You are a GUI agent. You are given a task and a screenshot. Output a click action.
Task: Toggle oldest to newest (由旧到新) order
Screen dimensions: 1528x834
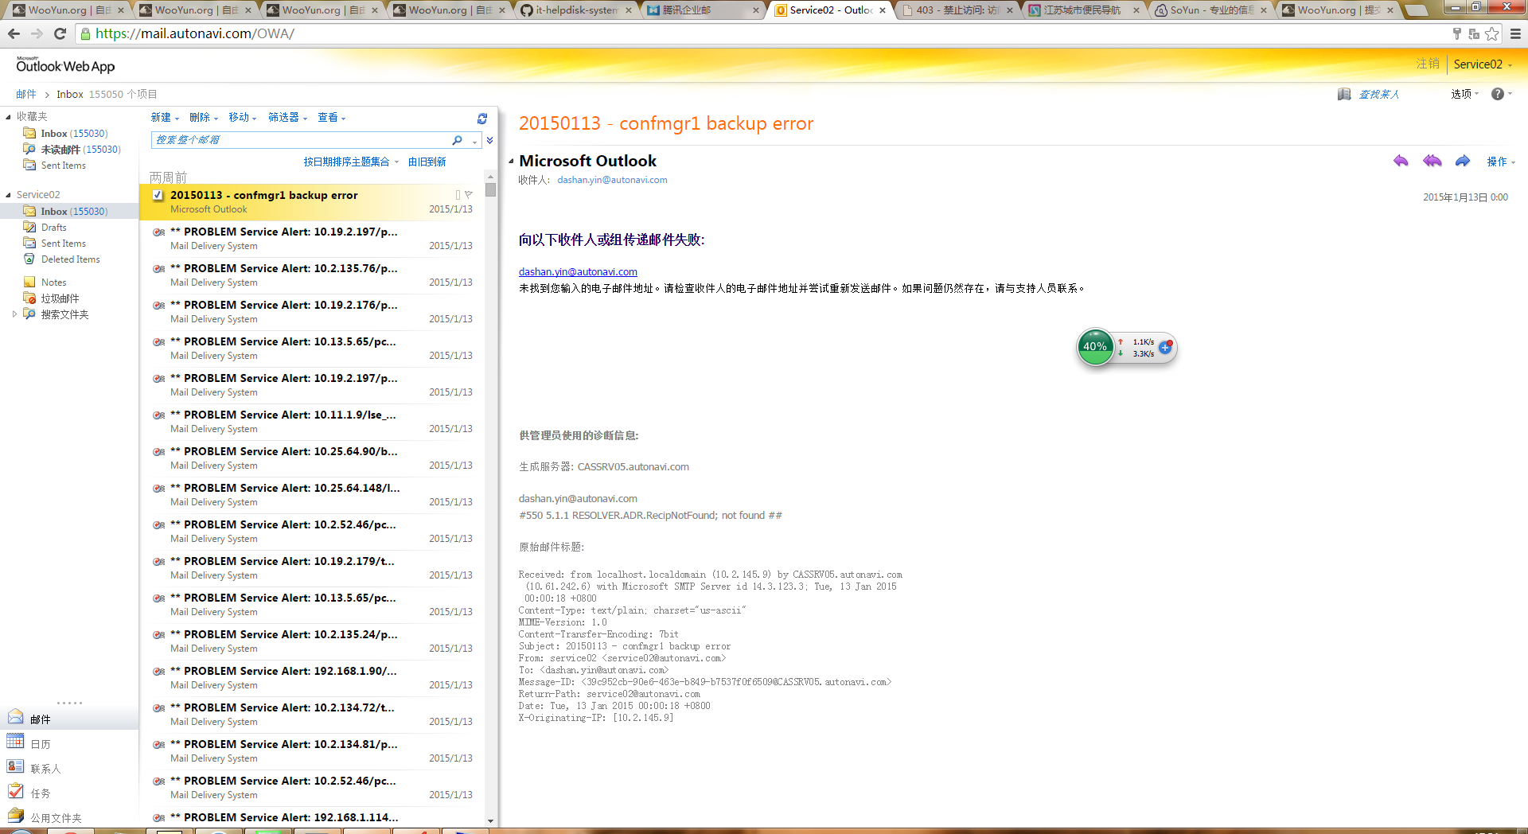[x=427, y=162]
